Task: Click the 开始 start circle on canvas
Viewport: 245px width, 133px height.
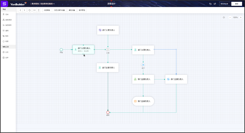Action: coord(61,49)
